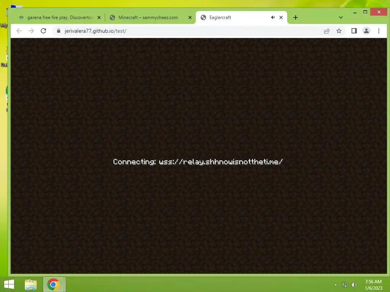Expand the tab search dropdown chevron
This screenshot has height=292, width=390.
[341, 17]
